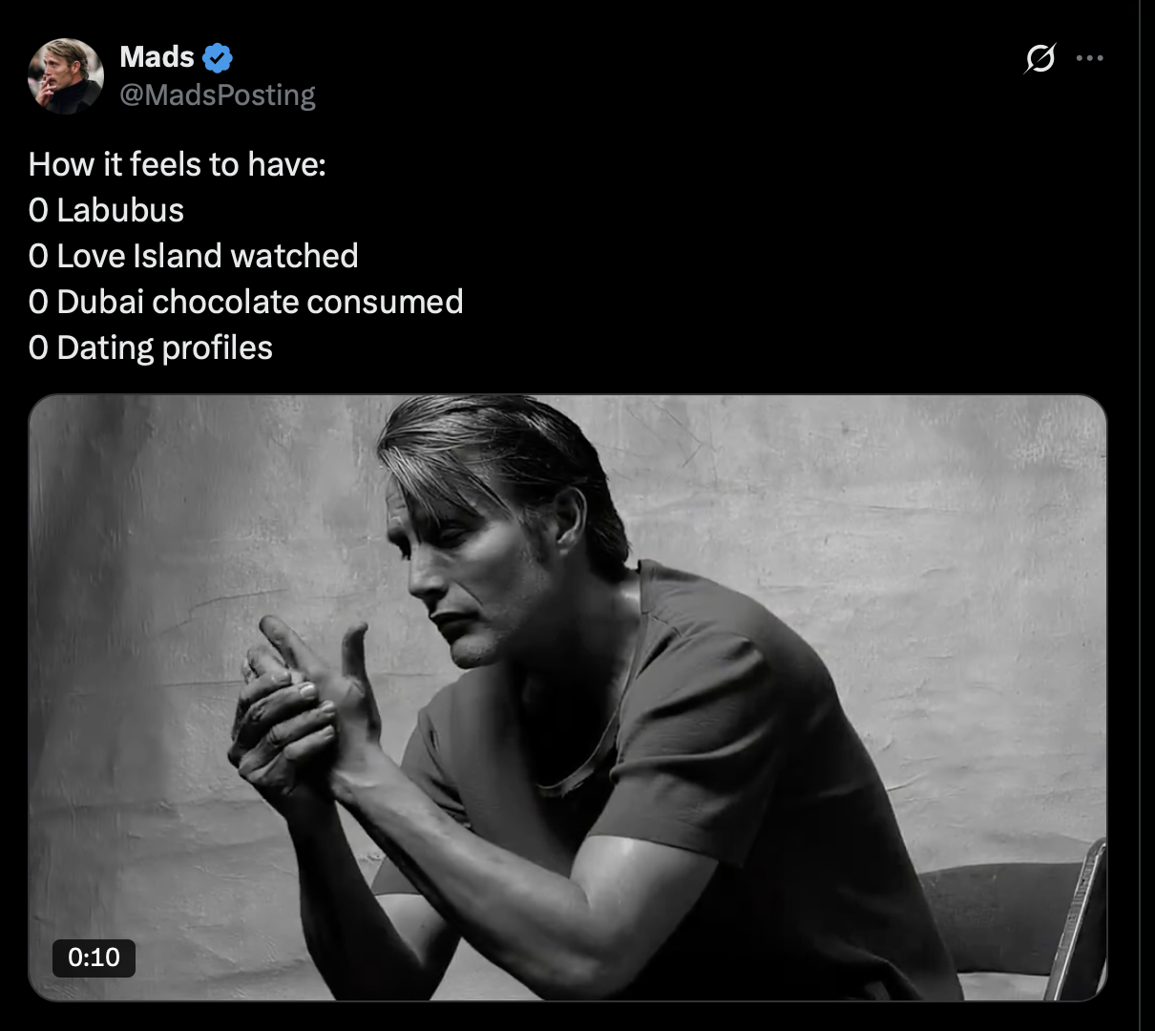Click the "0 Dubai chocolate consumed" line

point(245,302)
